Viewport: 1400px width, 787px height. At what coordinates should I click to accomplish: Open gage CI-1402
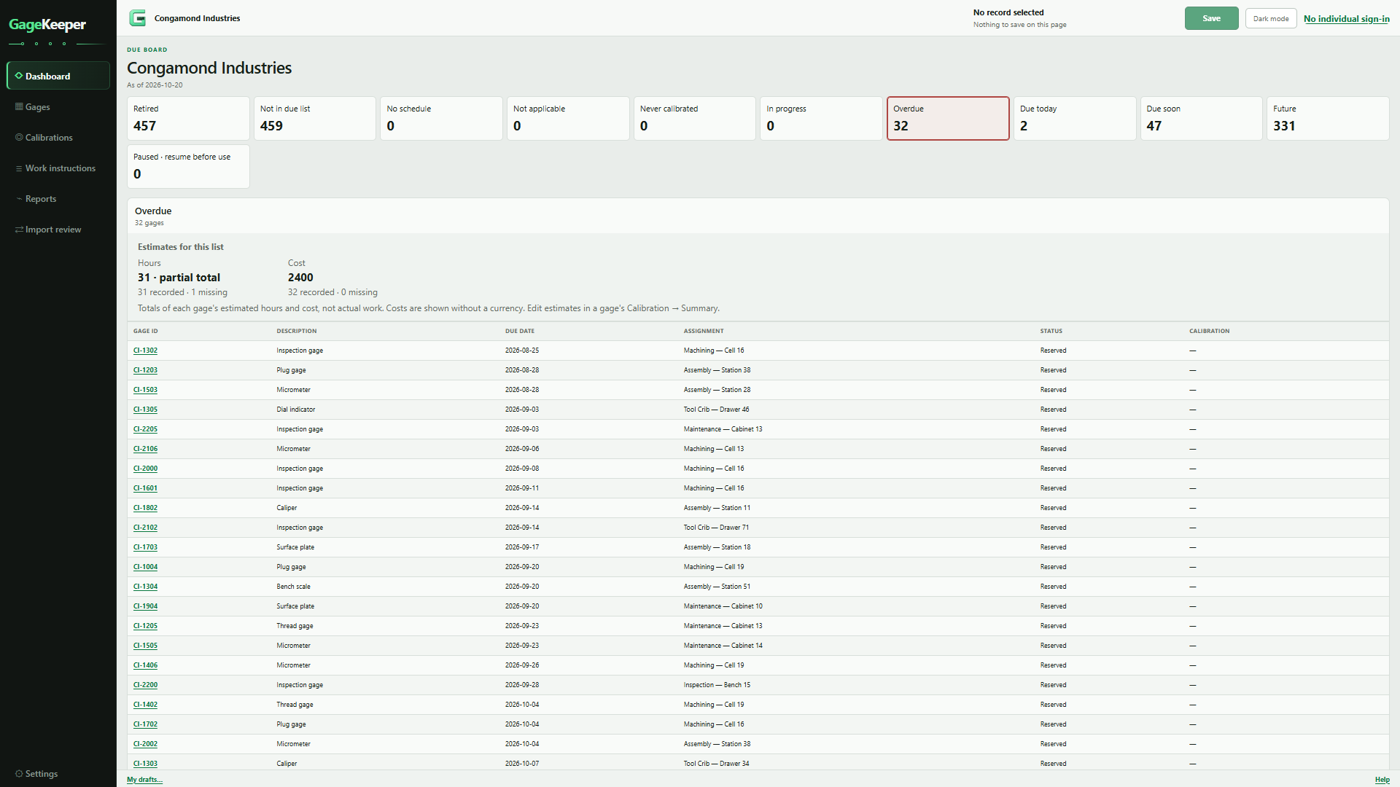click(x=145, y=705)
